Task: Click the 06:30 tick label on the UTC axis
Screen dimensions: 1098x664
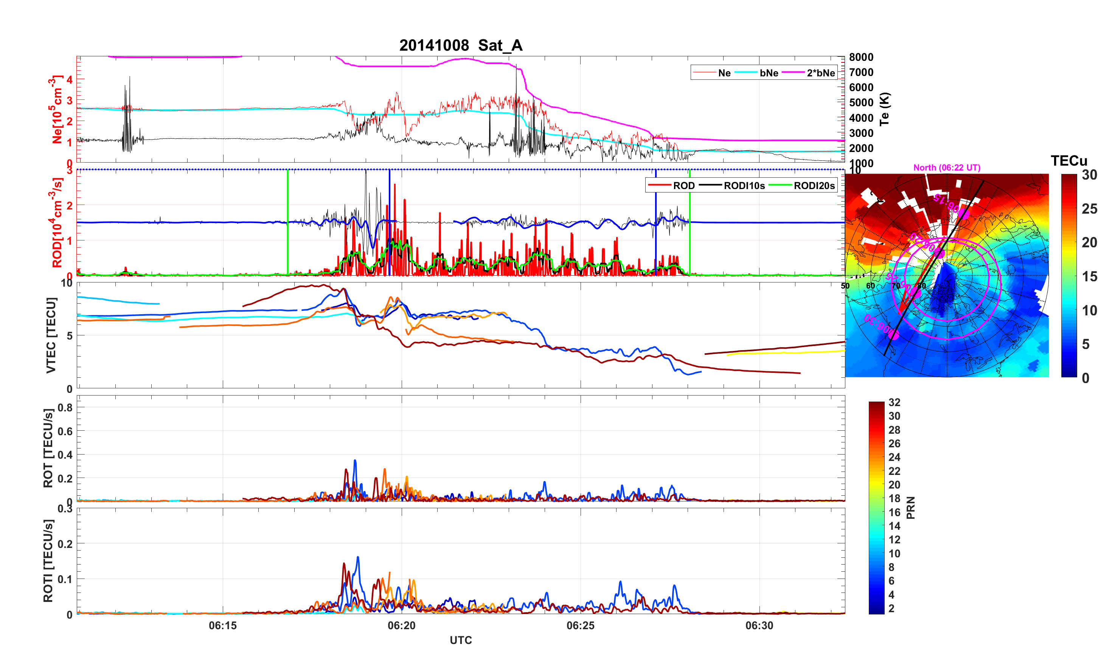Action: pyautogui.click(x=759, y=626)
